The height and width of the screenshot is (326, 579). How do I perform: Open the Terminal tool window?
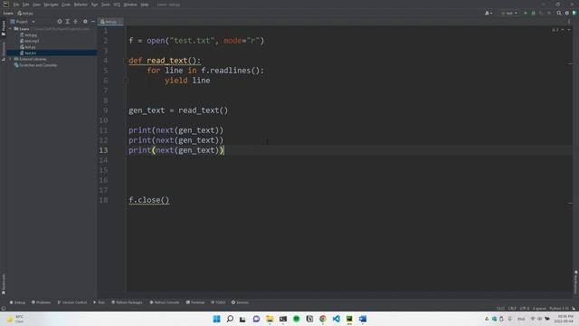click(195, 302)
